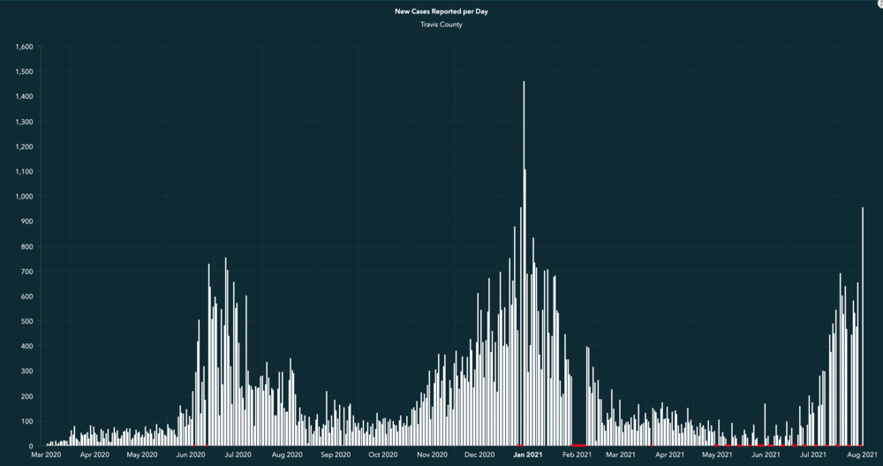Click the Nov 2020 x-axis label
Viewport: 883px width, 466px height.
(433, 455)
